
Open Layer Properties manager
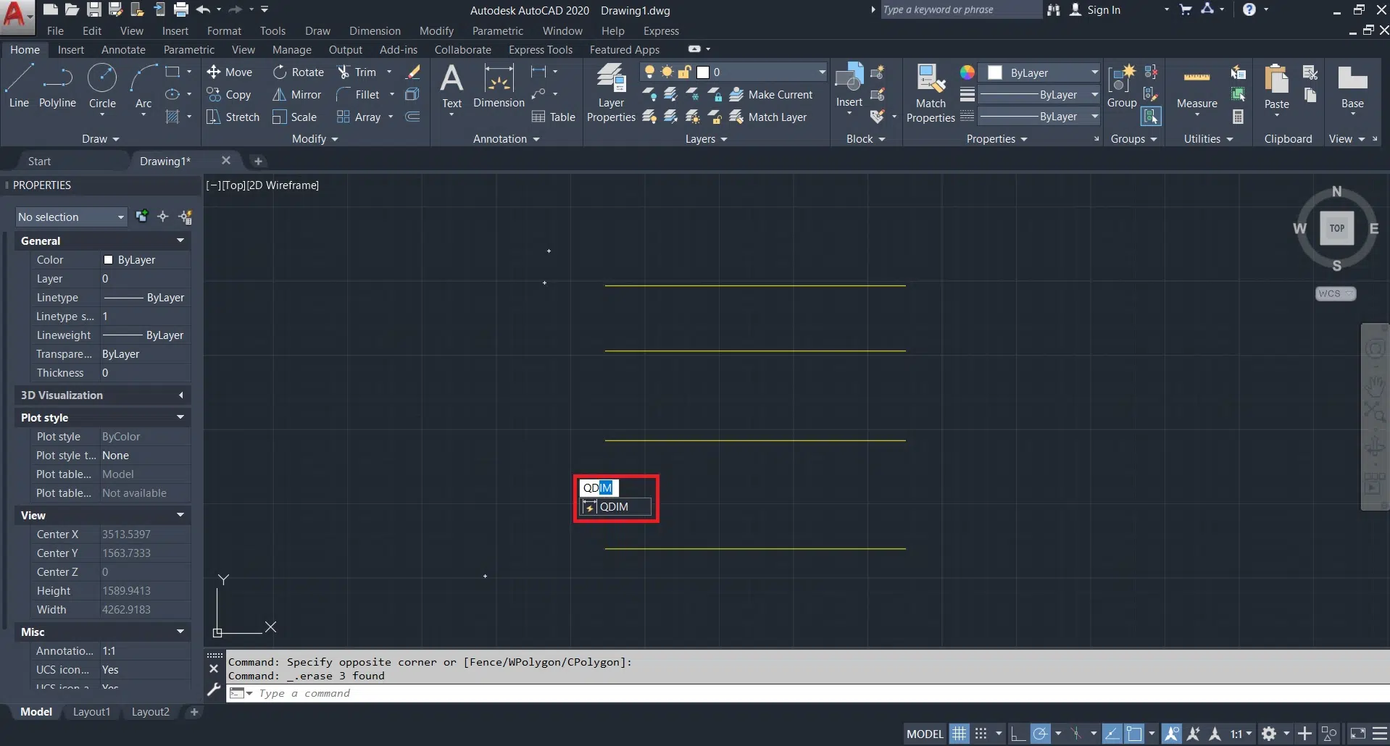[611, 93]
